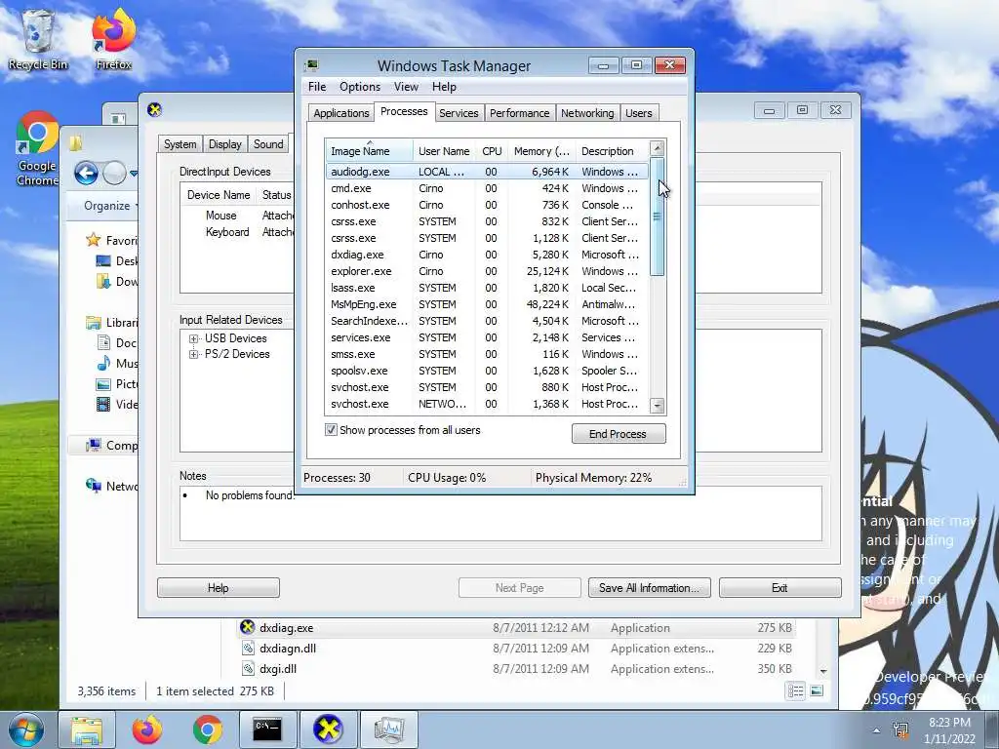Screen dimensions: 999x749
Task: Click the Favorites star icon
Action: (93, 240)
